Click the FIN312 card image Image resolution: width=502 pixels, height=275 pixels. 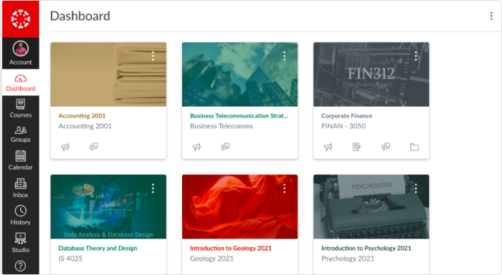(371, 74)
